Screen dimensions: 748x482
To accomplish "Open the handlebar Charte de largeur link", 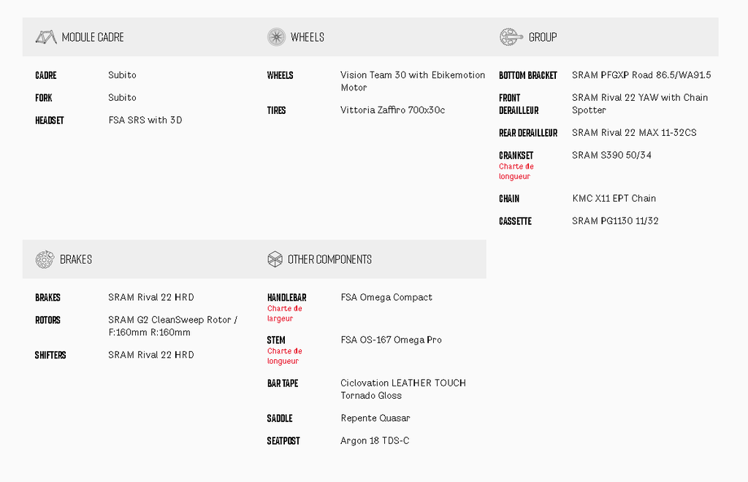I will pos(285,314).
